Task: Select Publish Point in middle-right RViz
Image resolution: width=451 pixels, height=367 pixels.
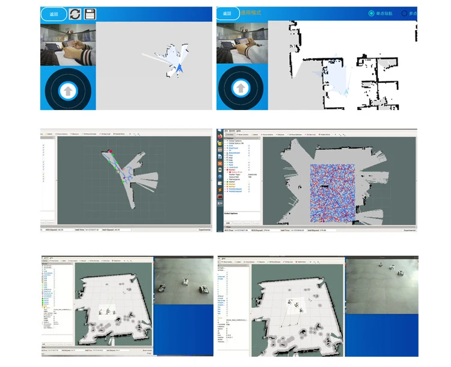Action: click(325, 134)
